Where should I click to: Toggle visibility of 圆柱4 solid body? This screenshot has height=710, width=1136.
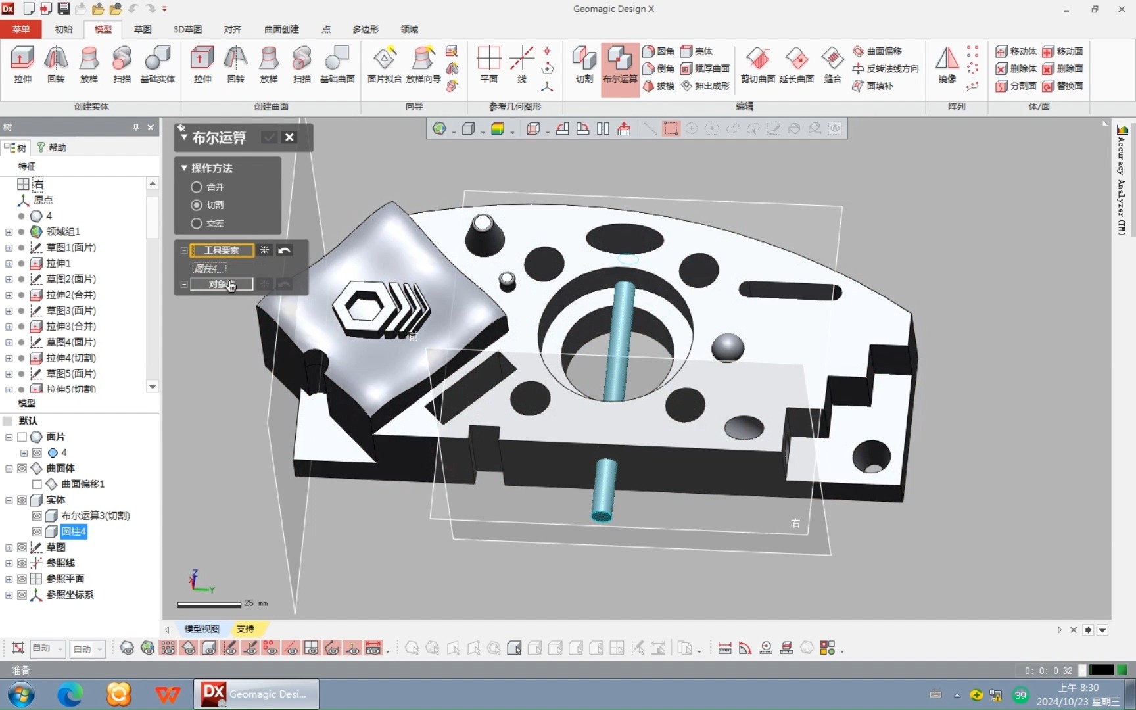[37, 532]
